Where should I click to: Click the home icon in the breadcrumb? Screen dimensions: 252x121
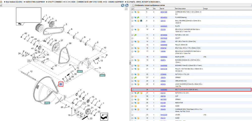[1, 2]
